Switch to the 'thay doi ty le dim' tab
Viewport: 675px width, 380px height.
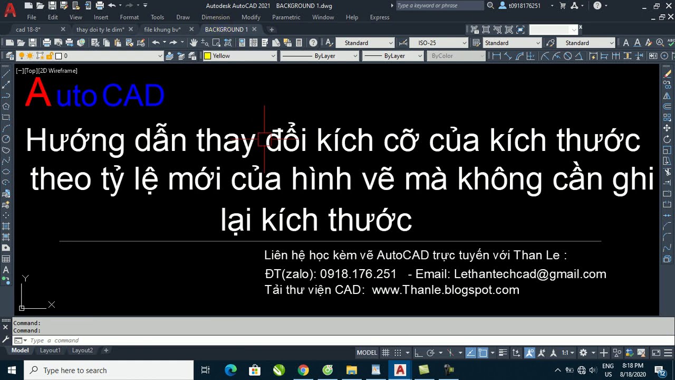click(100, 30)
